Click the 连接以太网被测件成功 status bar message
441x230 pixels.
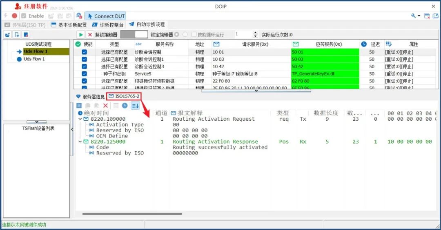(24, 225)
